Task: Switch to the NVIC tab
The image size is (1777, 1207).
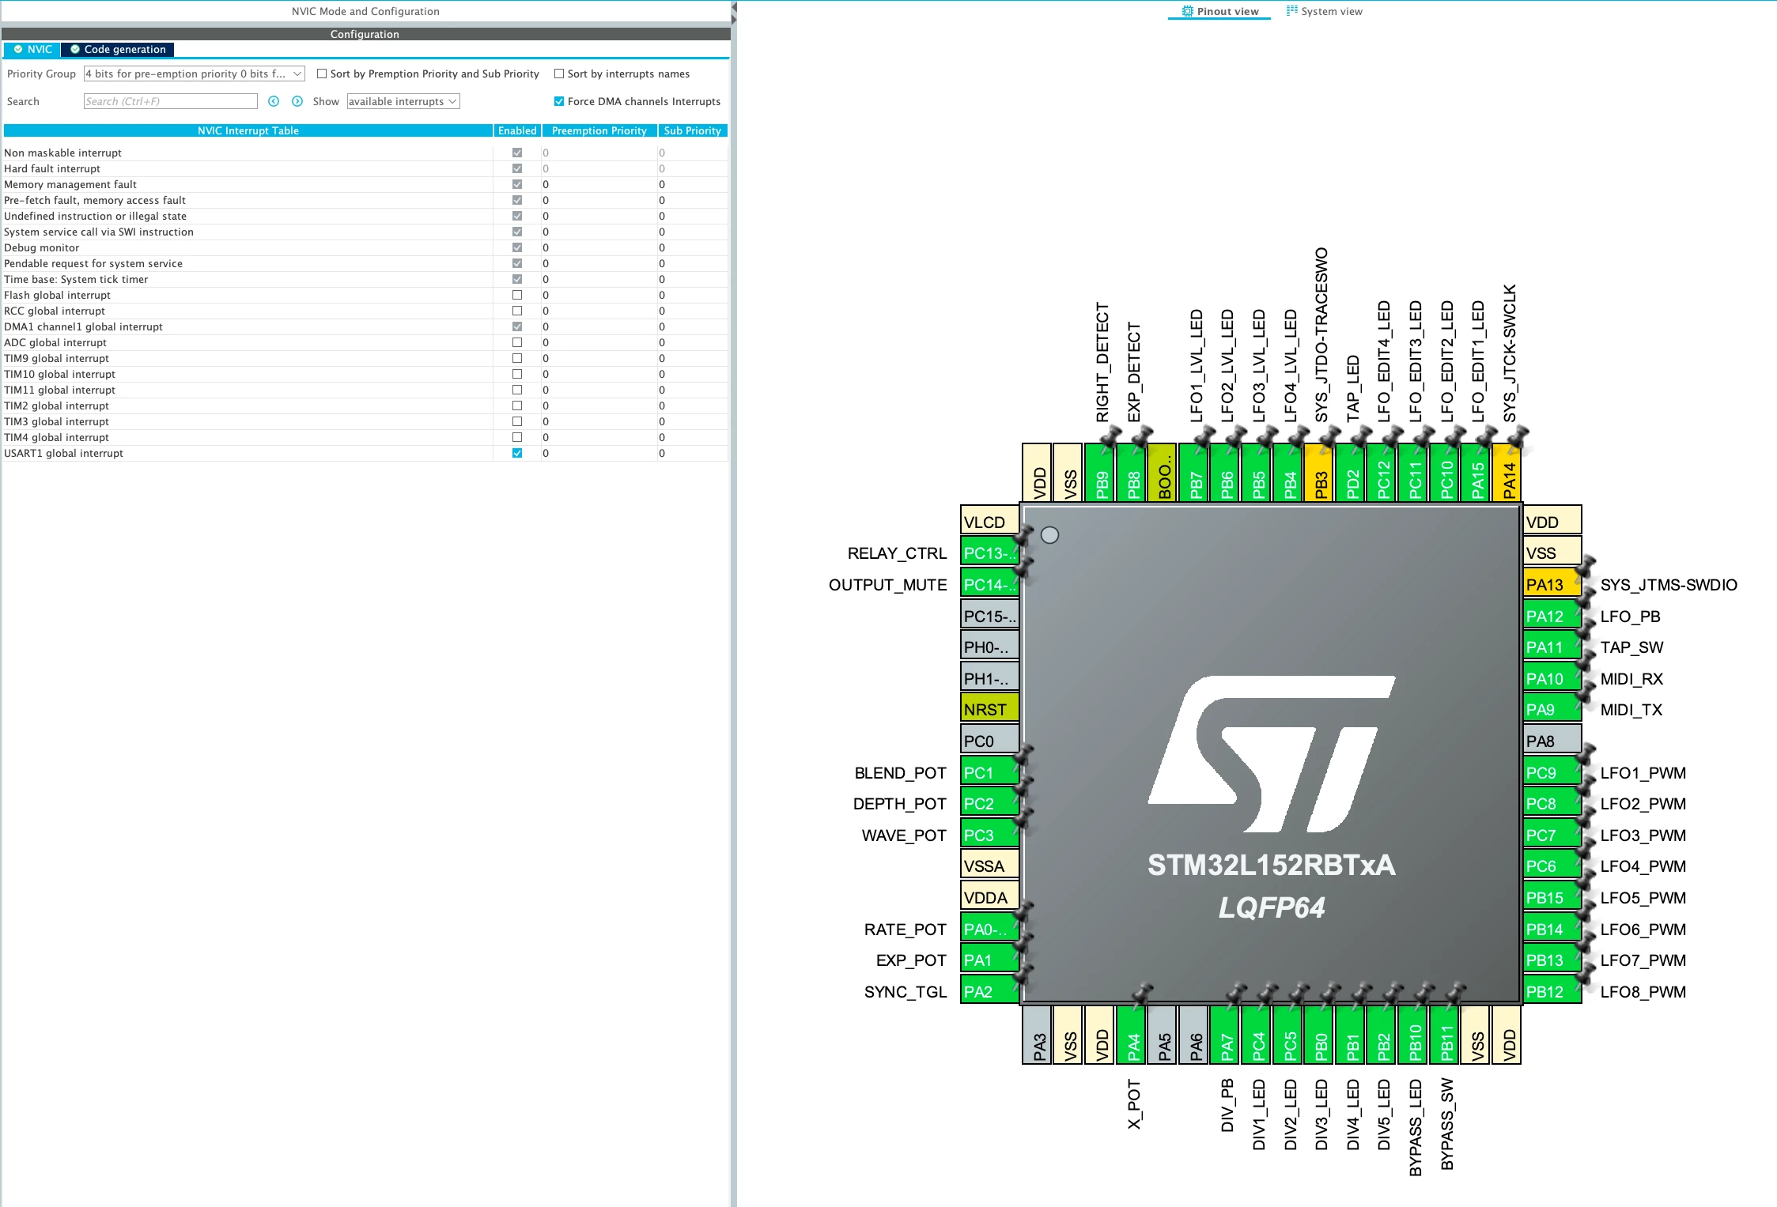Action: [32, 49]
